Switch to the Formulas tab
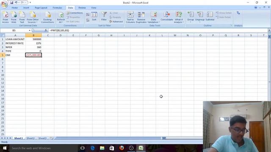Viewport: 271px width, 152px height. [58, 8]
